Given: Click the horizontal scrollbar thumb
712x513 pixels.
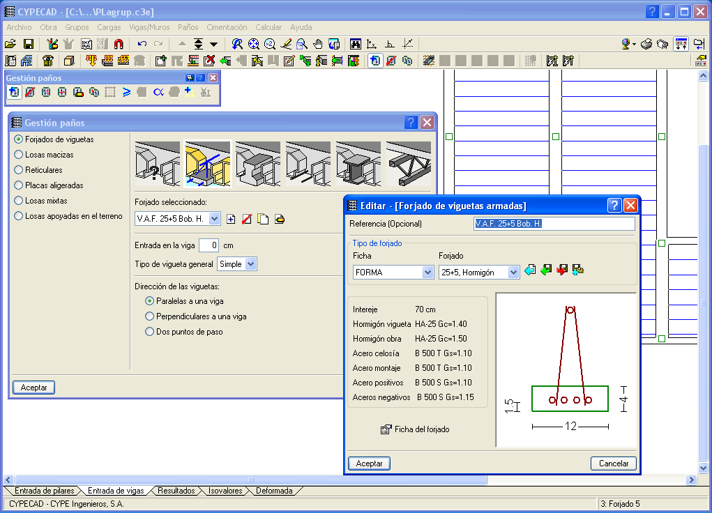Looking at the screenshot, I should coord(250,480).
